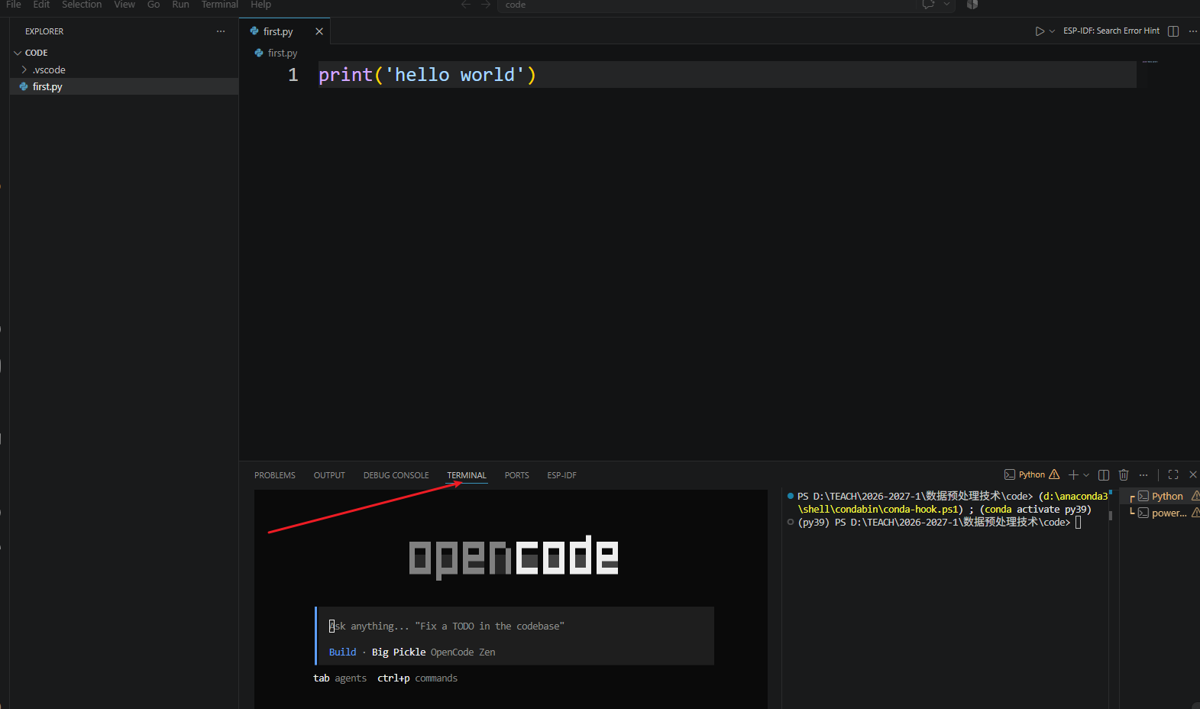The height and width of the screenshot is (709, 1200).
Task: Click the OpenCode Zen provider text
Action: coord(463,652)
